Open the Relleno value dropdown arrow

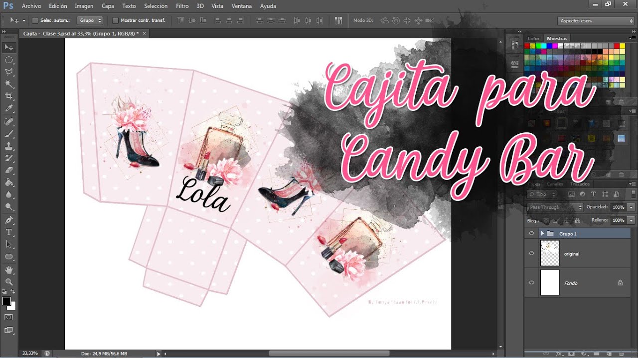[x=632, y=220]
